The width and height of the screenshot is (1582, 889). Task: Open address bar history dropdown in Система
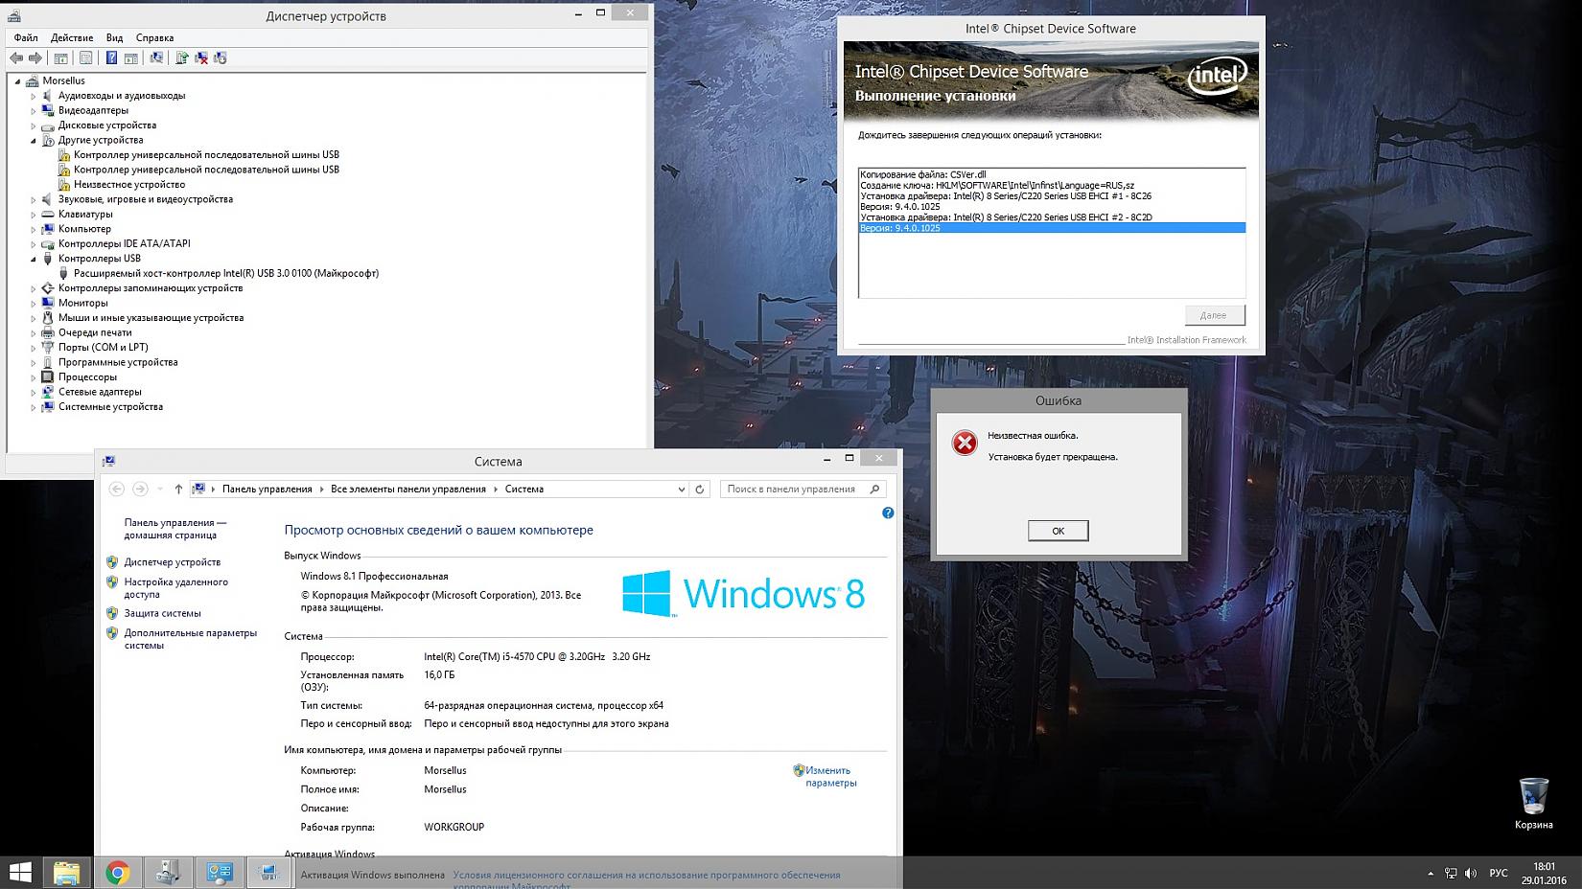(x=681, y=490)
